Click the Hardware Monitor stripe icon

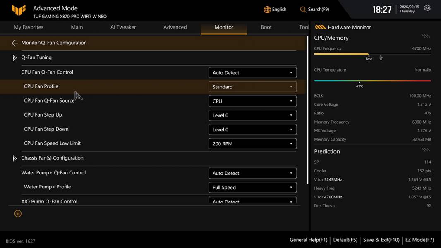coord(320,27)
